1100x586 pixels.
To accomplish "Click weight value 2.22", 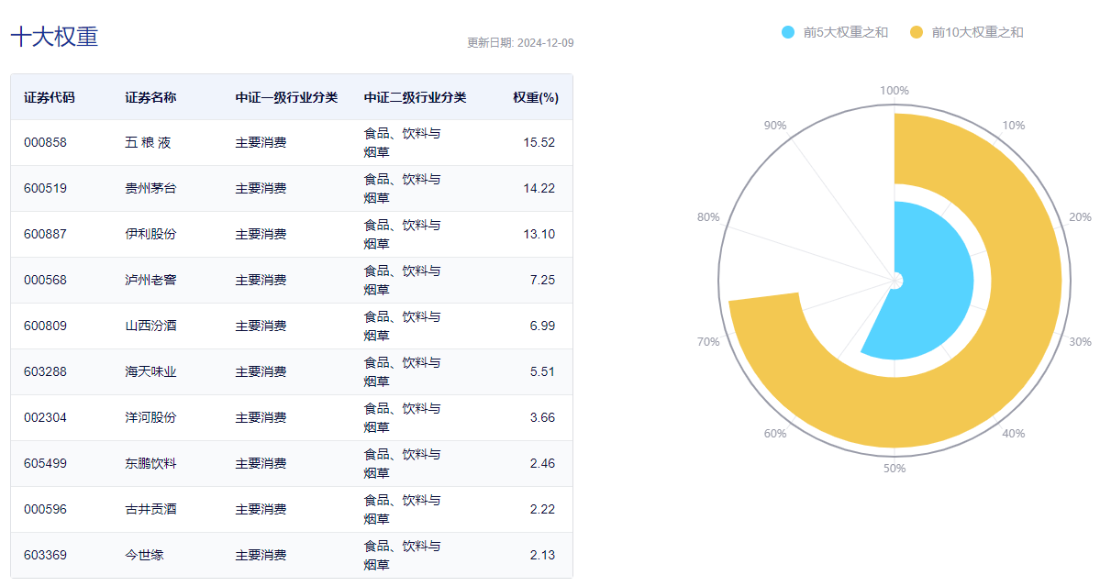I will tap(542, 509).
